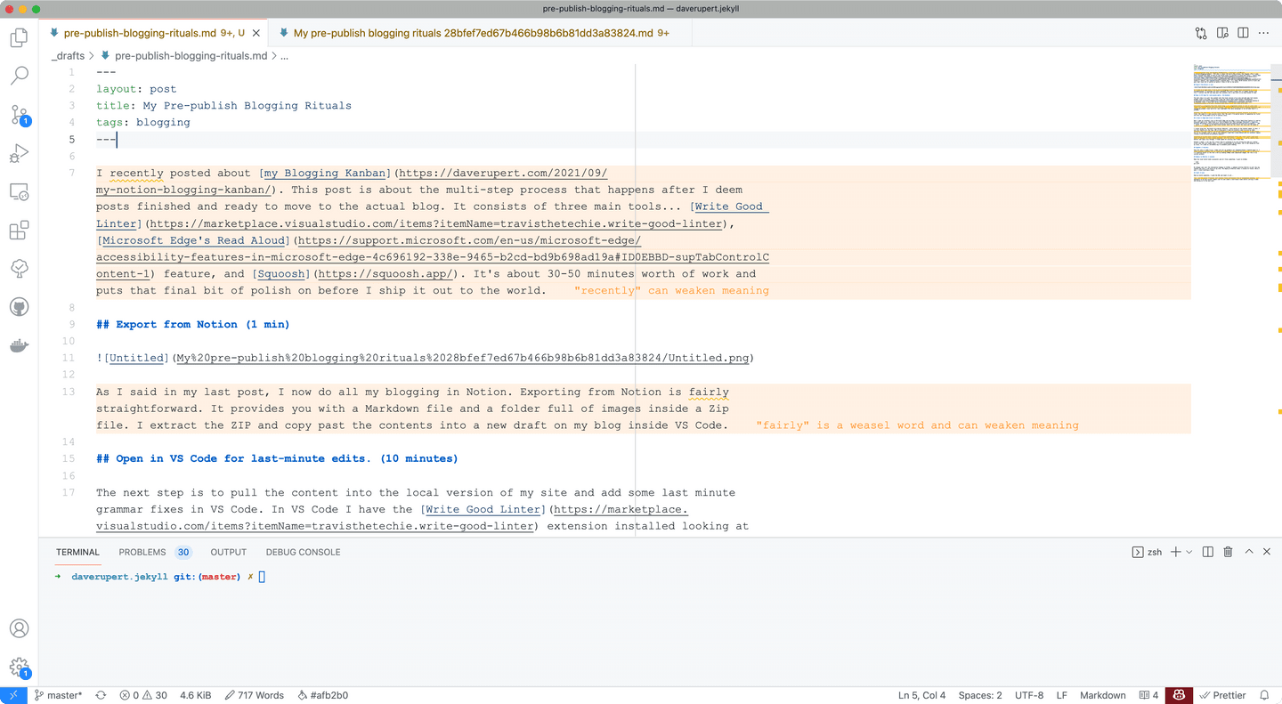Open notifications via the bell icon

(x=1264, y=695)
